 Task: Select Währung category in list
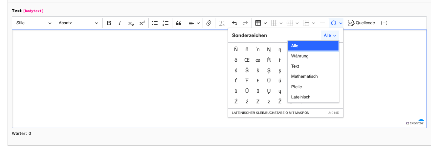click(x=313, y=56)
